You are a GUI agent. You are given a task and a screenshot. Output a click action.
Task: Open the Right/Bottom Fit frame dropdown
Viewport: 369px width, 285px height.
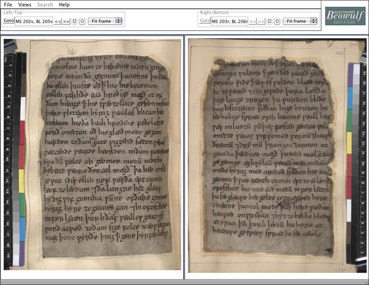coord(301,21)
